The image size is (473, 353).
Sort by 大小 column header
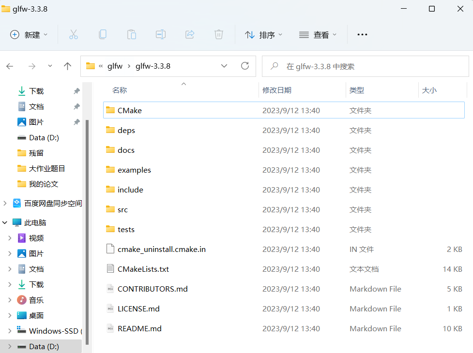tap(429, 90)
